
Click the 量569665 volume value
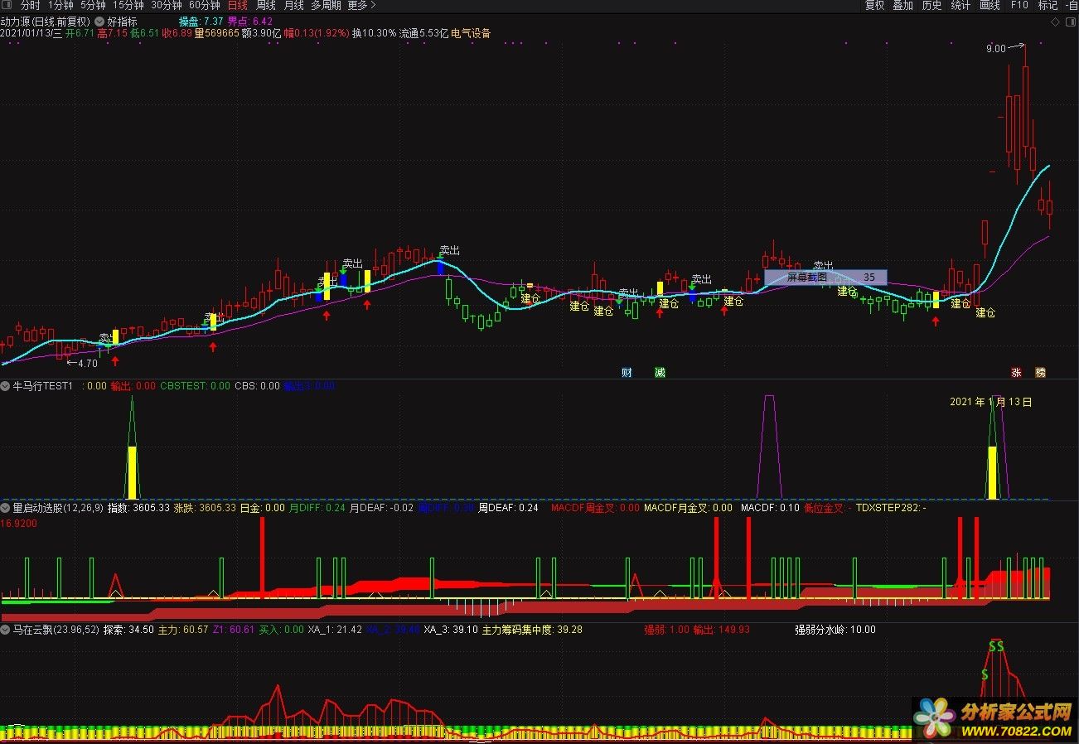point(216,34)
